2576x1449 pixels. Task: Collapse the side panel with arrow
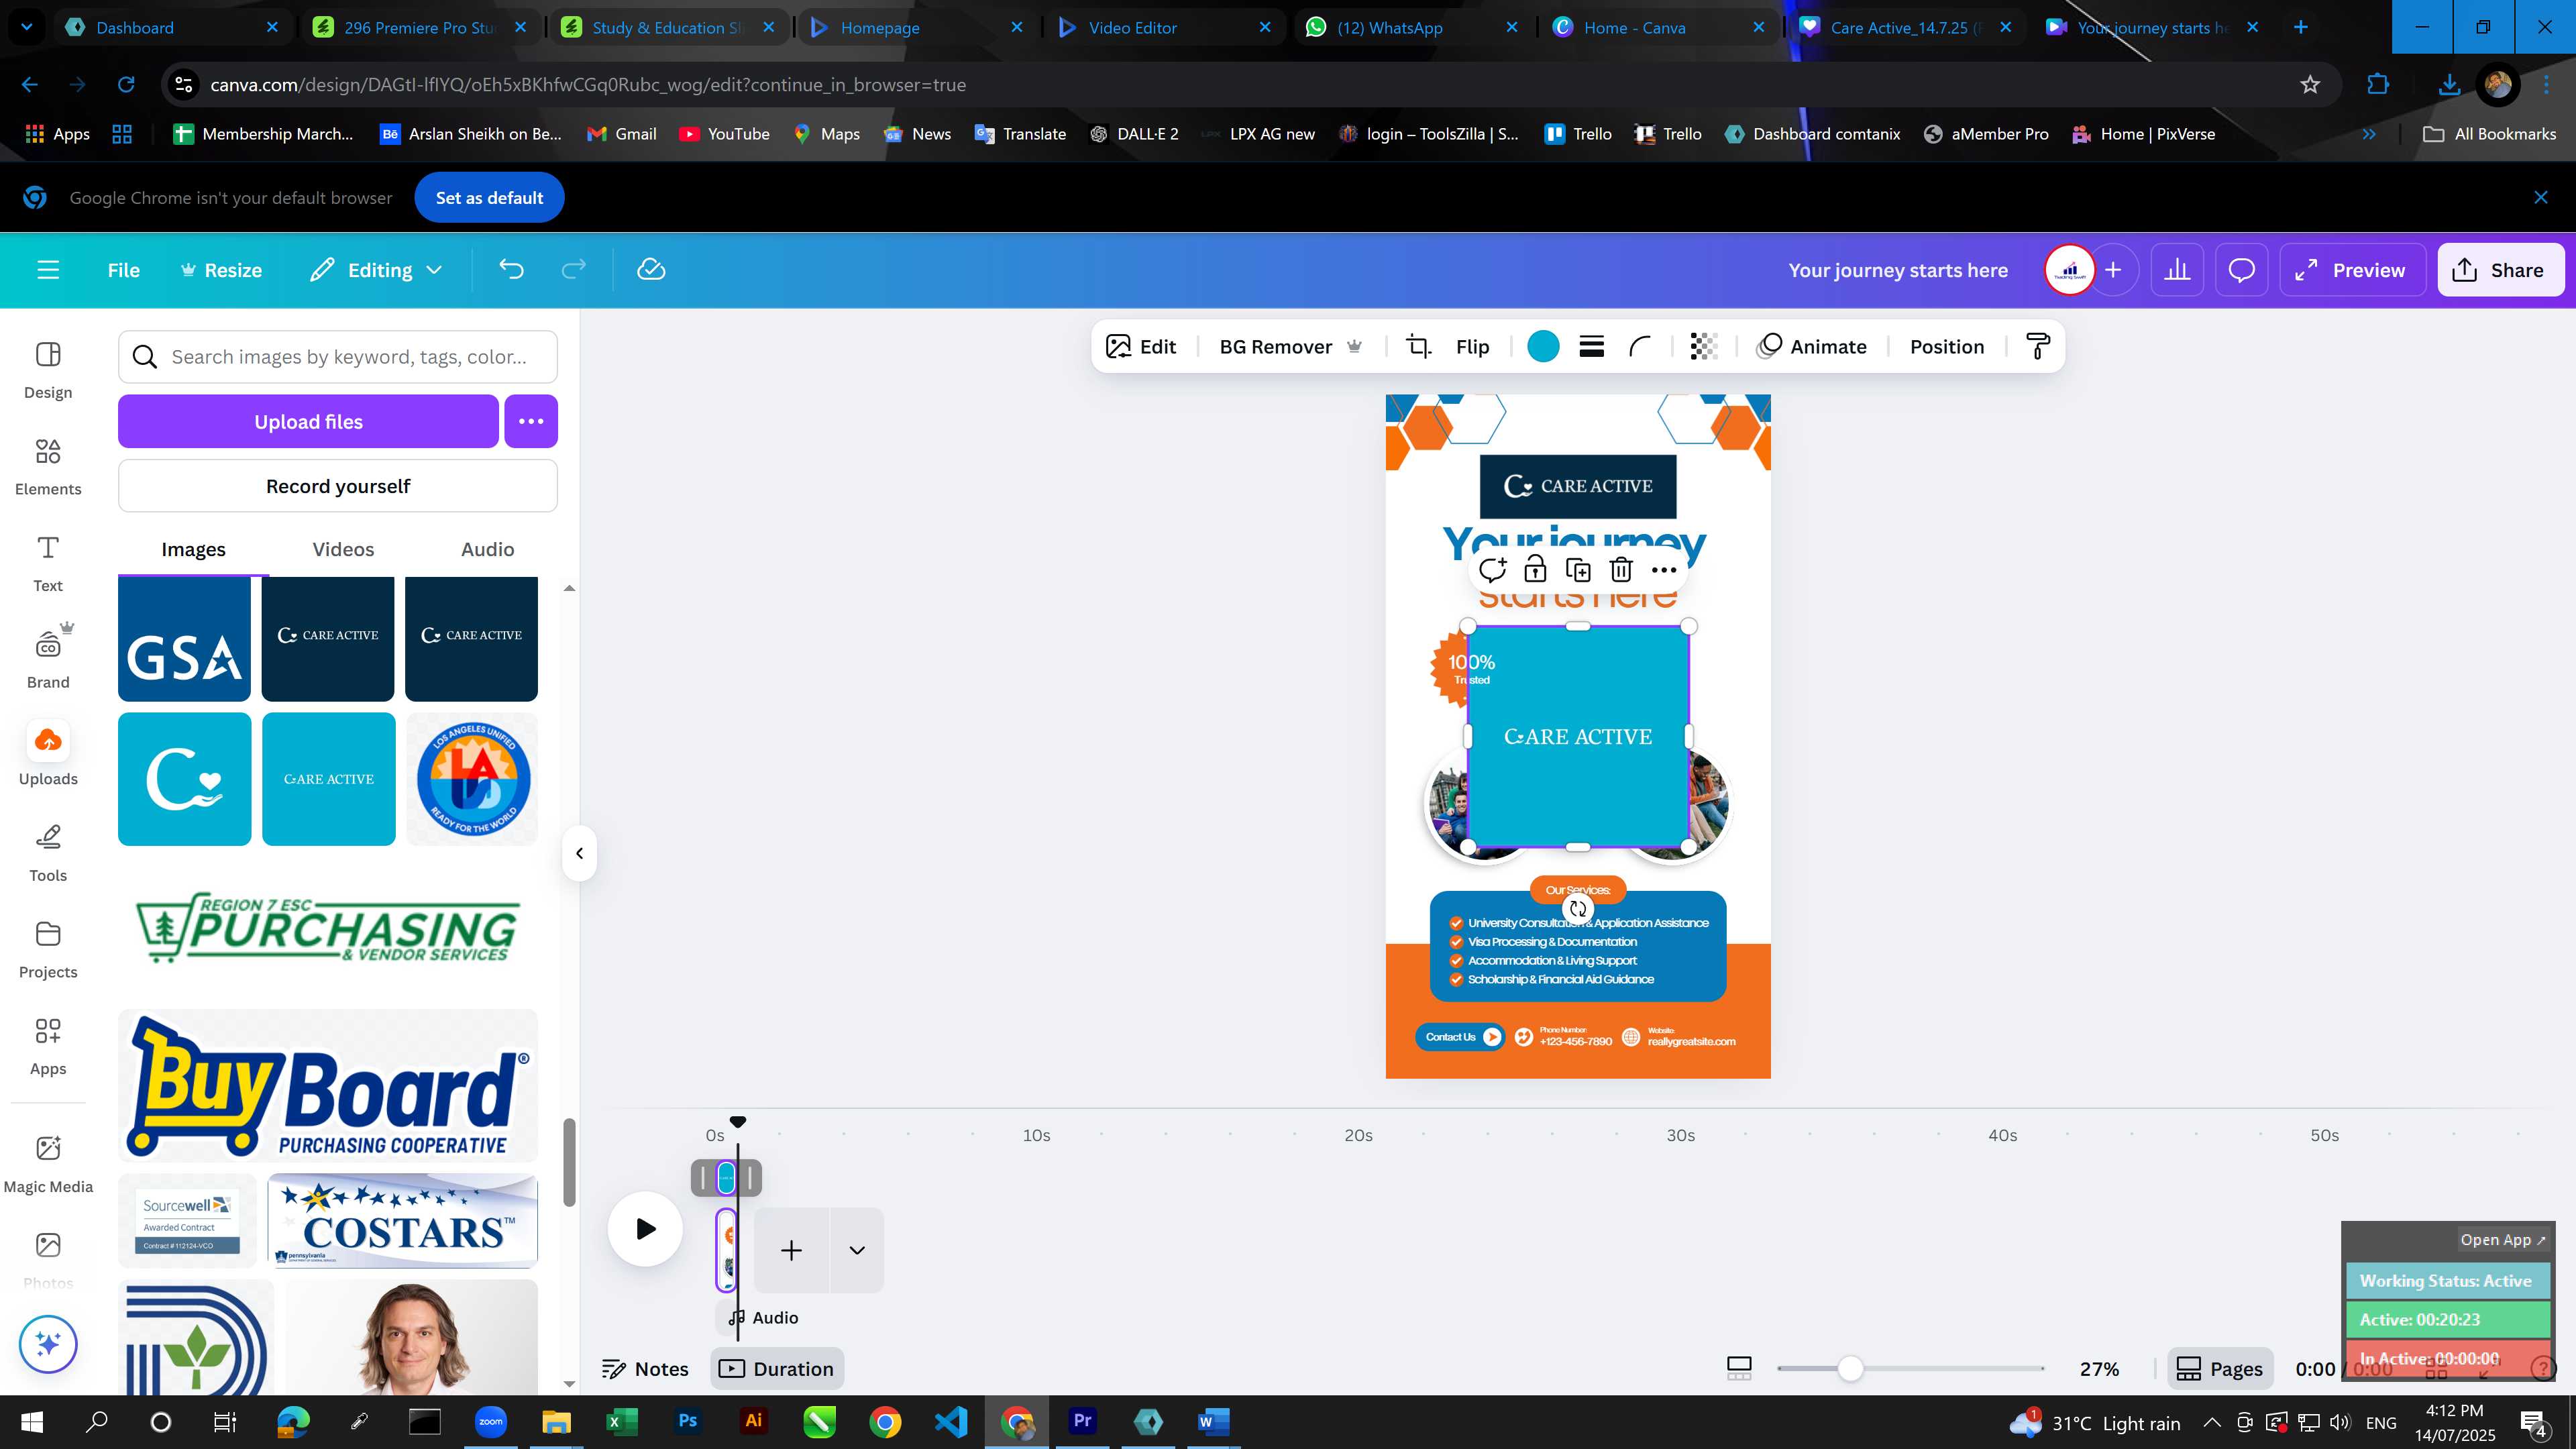point(579,853)
